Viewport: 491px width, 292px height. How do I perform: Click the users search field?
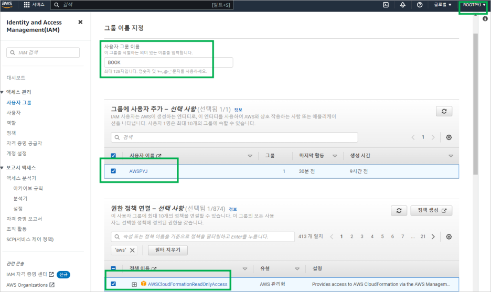tap(234, 137)
